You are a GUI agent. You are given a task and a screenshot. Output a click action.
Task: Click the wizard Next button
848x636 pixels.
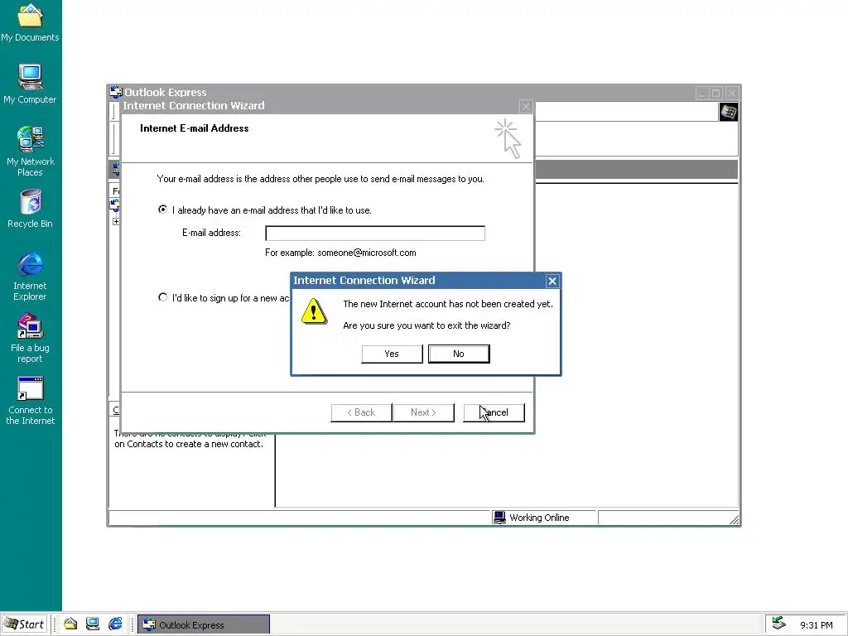[x=423, y=412]
